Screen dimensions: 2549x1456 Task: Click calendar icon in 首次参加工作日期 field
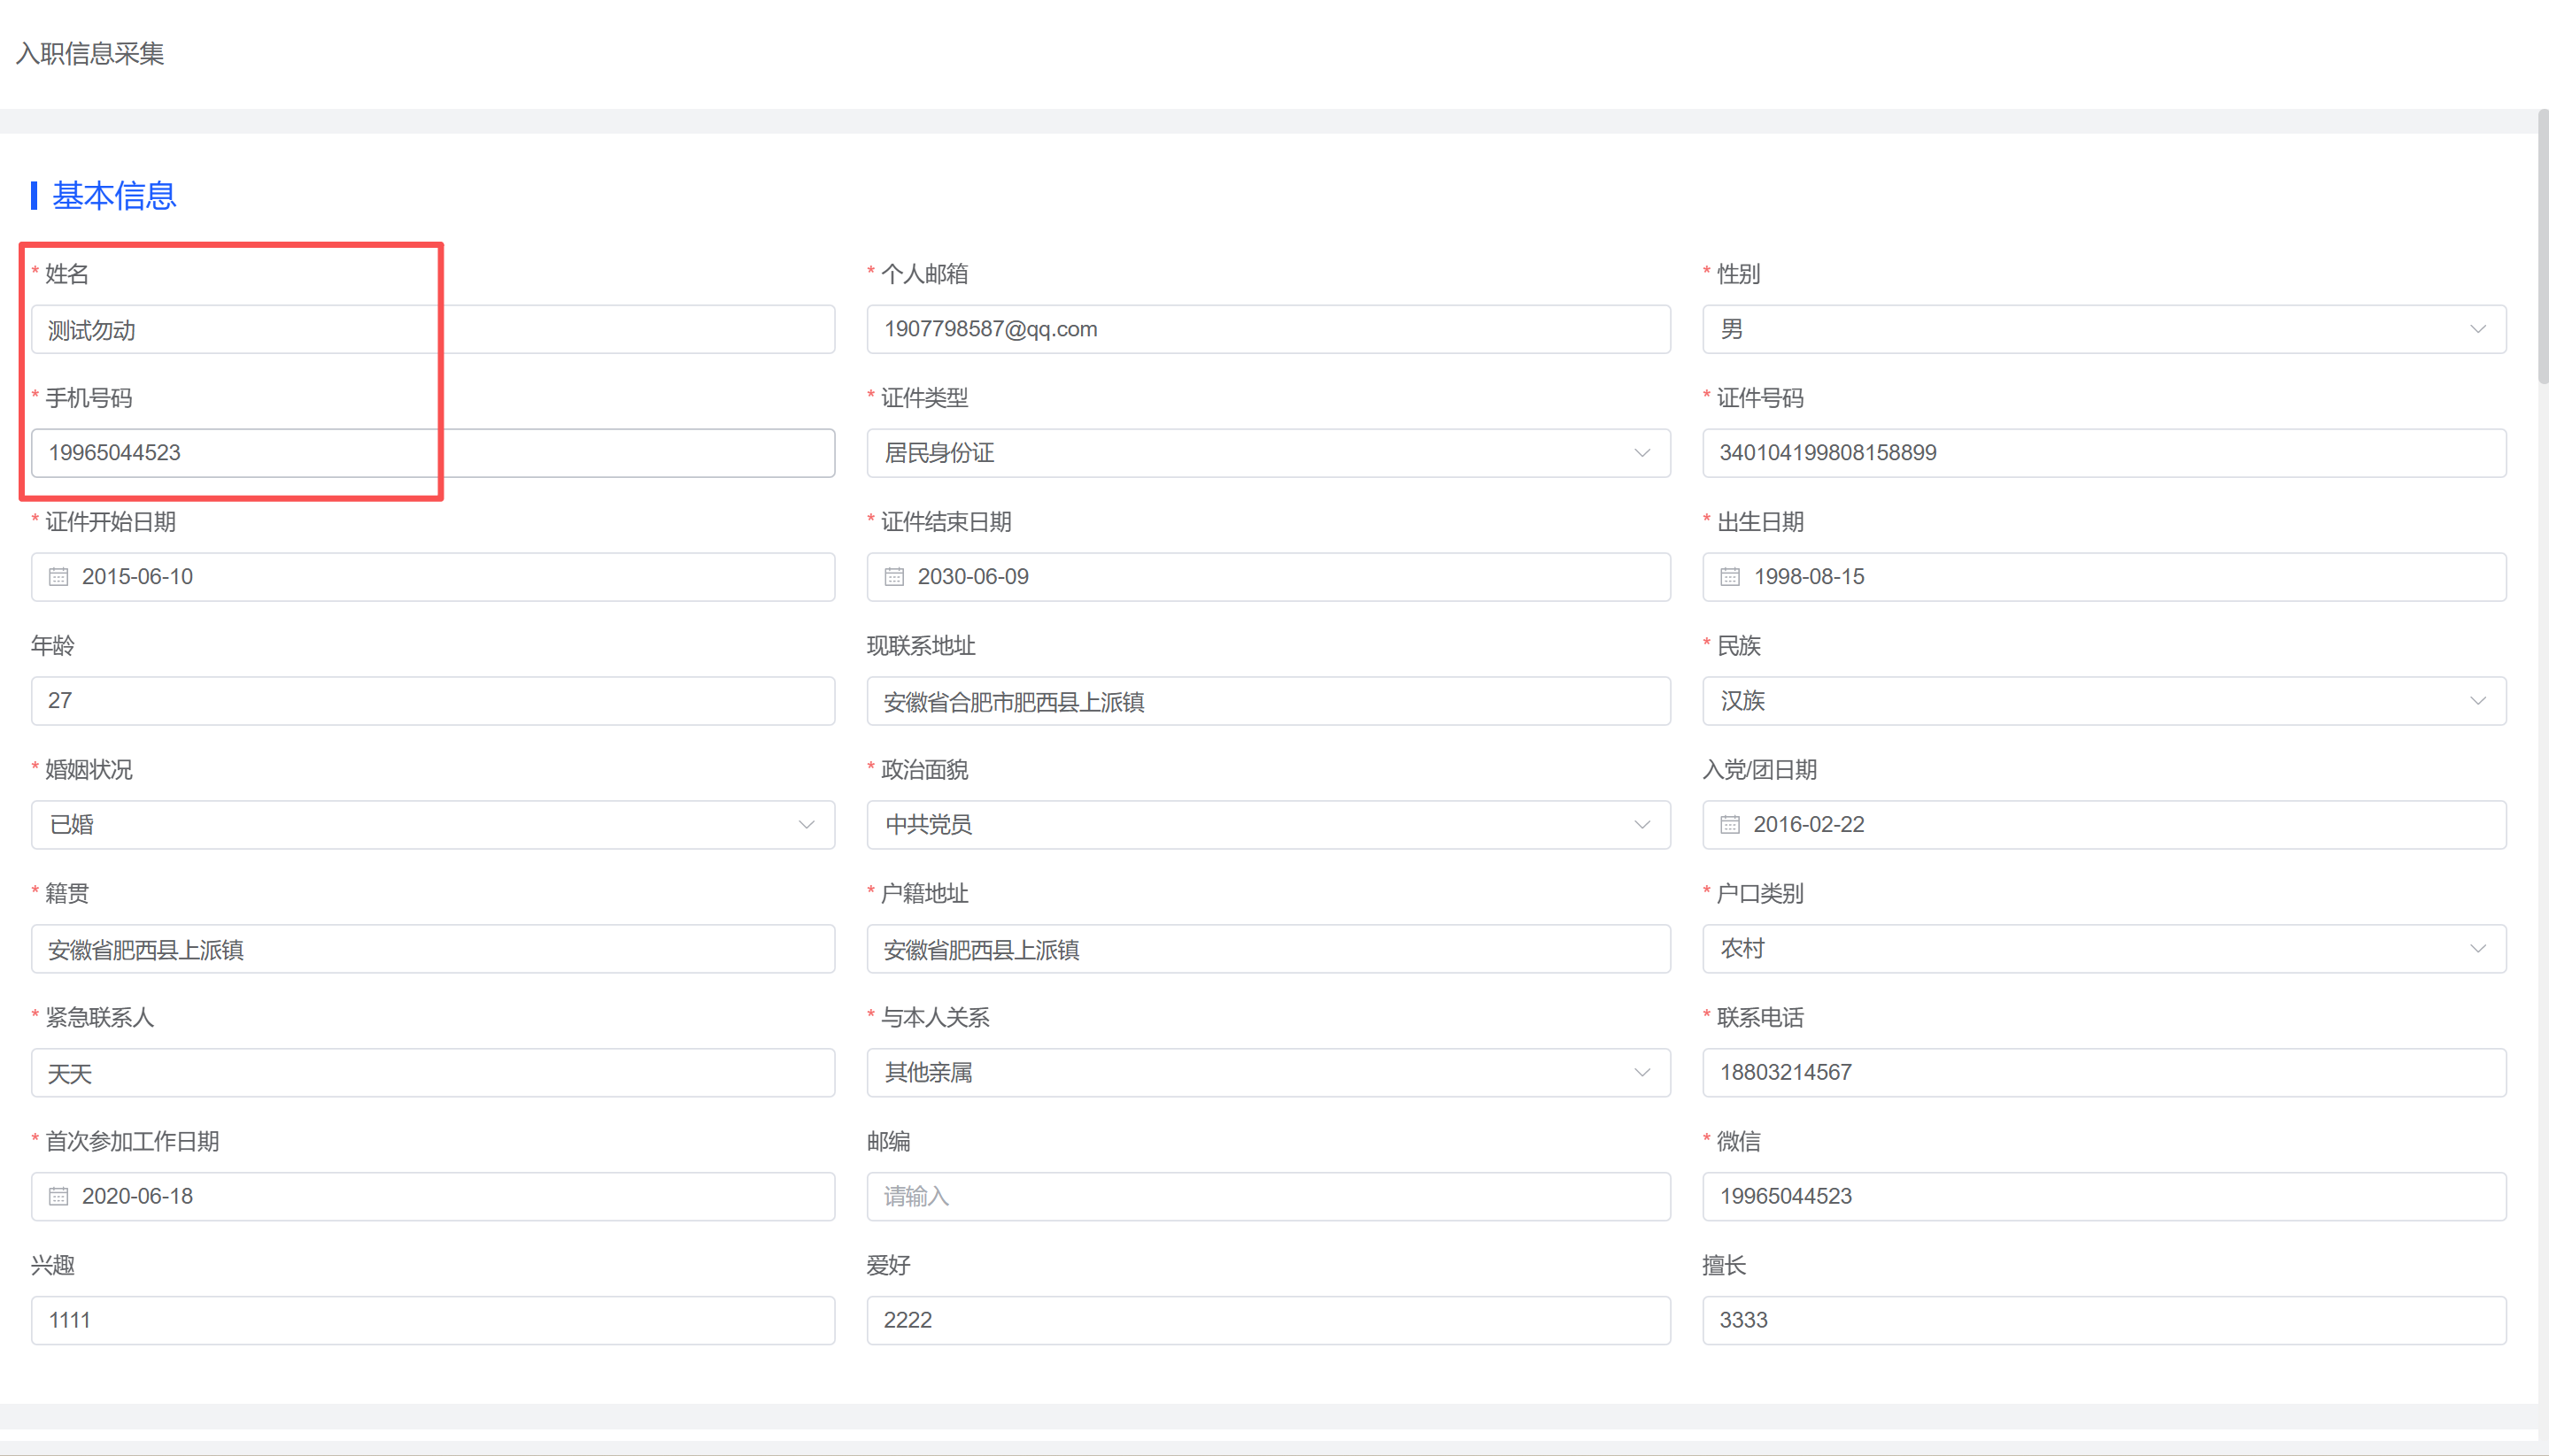pos(59,1197)
